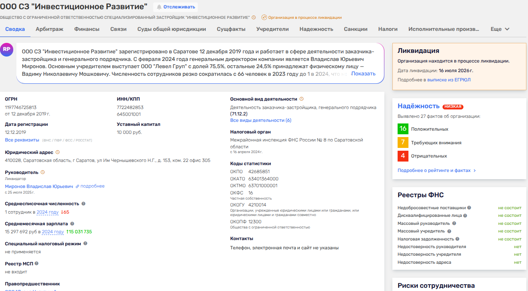
Task: Click the help icon beside Массовый руководитель
Action: 454,223
